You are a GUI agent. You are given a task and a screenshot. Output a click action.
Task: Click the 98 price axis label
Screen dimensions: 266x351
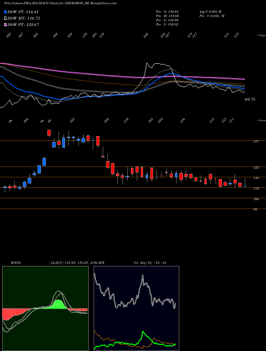[255, 210]
